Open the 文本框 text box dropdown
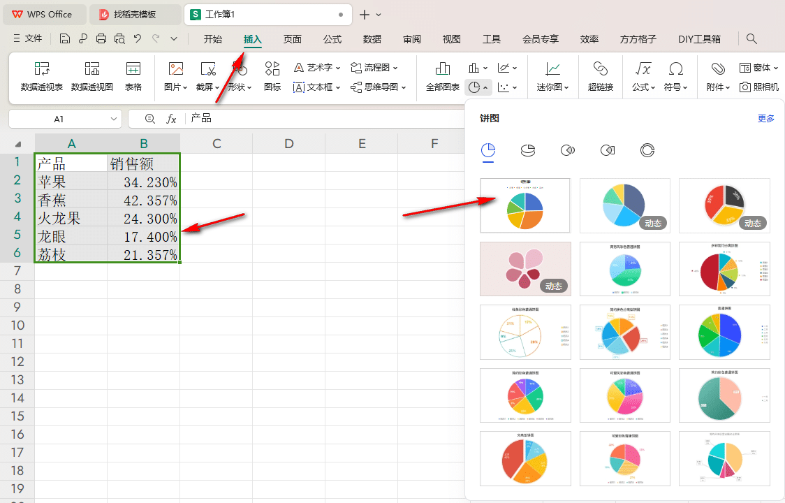The height and width of the screenshot is (503, 785). click(317, 87)
